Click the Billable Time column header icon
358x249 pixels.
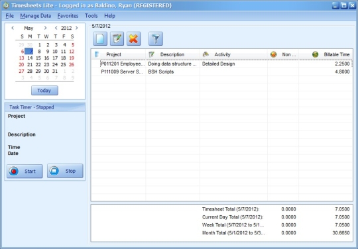(x=316, y=54)
